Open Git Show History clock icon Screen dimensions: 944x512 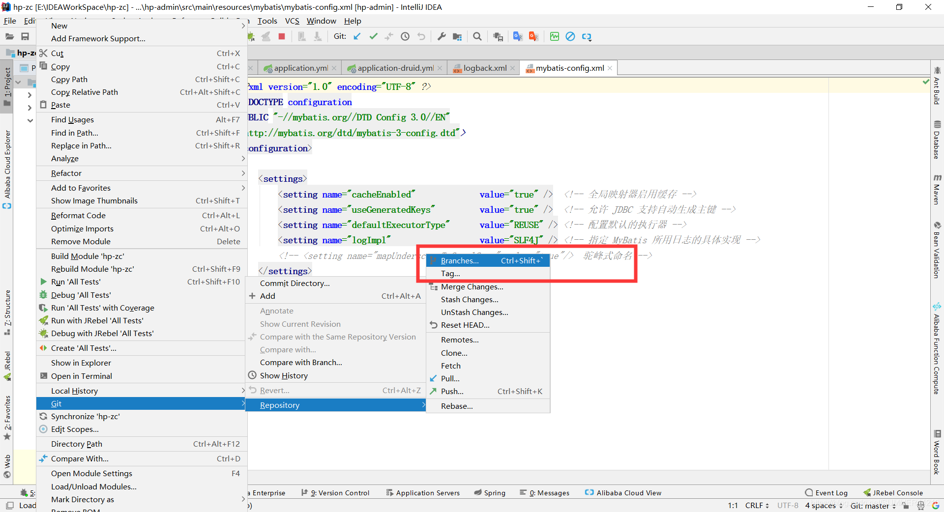click(x=405, y=36)
